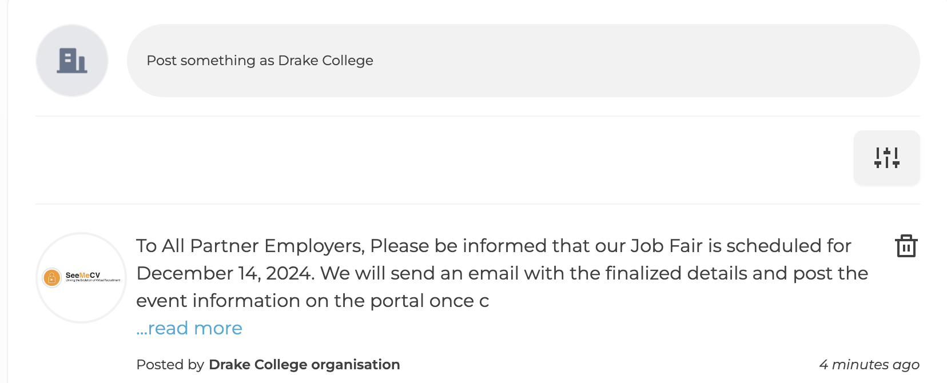Select the Job Fair announcement post text
This screenshot has width=947, height=383.
tap(502, 273)
